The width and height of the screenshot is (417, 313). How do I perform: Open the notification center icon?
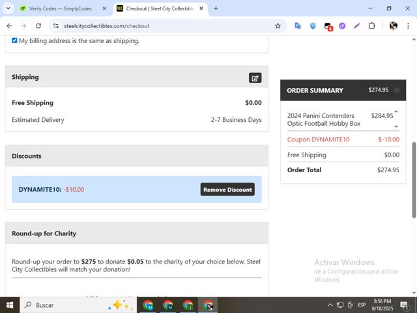point(404,305)
